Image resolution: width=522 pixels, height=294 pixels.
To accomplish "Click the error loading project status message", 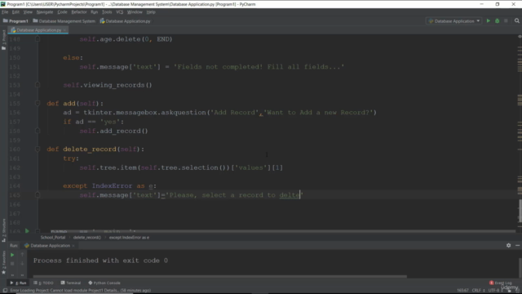I will coord(81,291).
